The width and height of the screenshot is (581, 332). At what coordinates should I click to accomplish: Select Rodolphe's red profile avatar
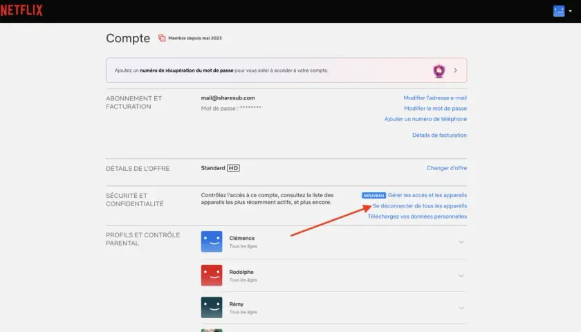click(x=212, y=275)
